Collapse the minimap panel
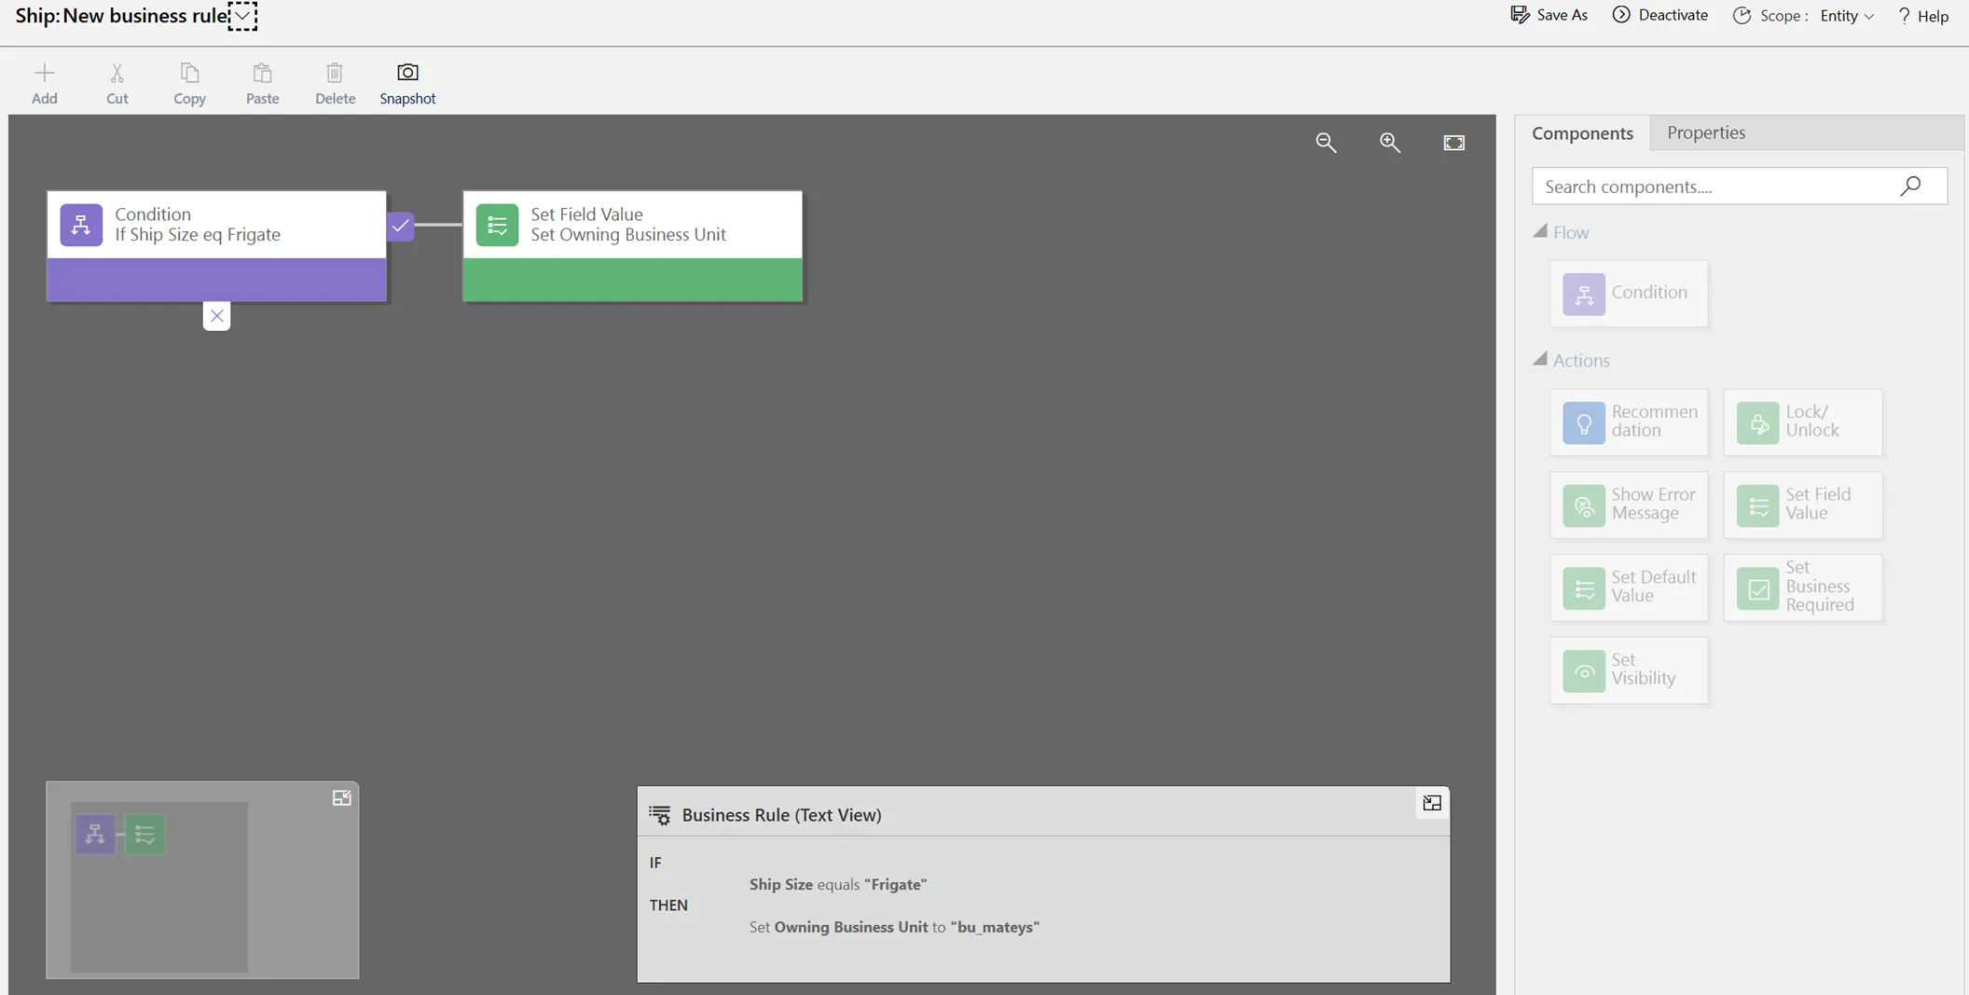The height and width of the screenshot is (995, 1969). [341, 798]
